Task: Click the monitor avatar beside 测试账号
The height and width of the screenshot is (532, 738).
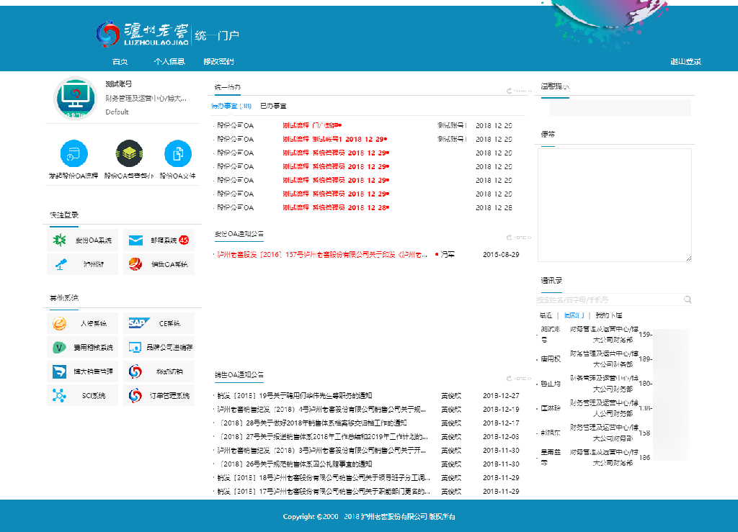Action: click(75, 98)
